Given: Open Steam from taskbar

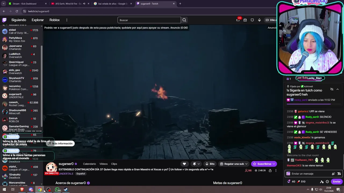Looking at the screenshot, I should pyautogui.click(x=66, y=190).
